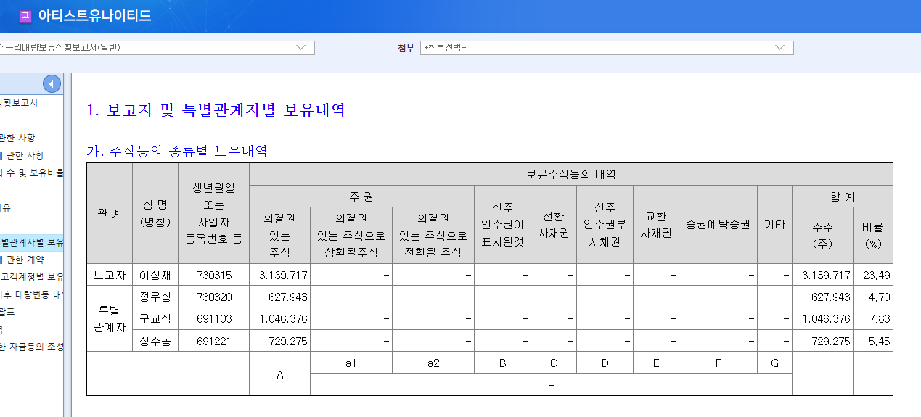Viewport: 921px width, 417px height.
Task: Click the 신주 인수권이 표시된것 header
Action: [x=503, y=225]
